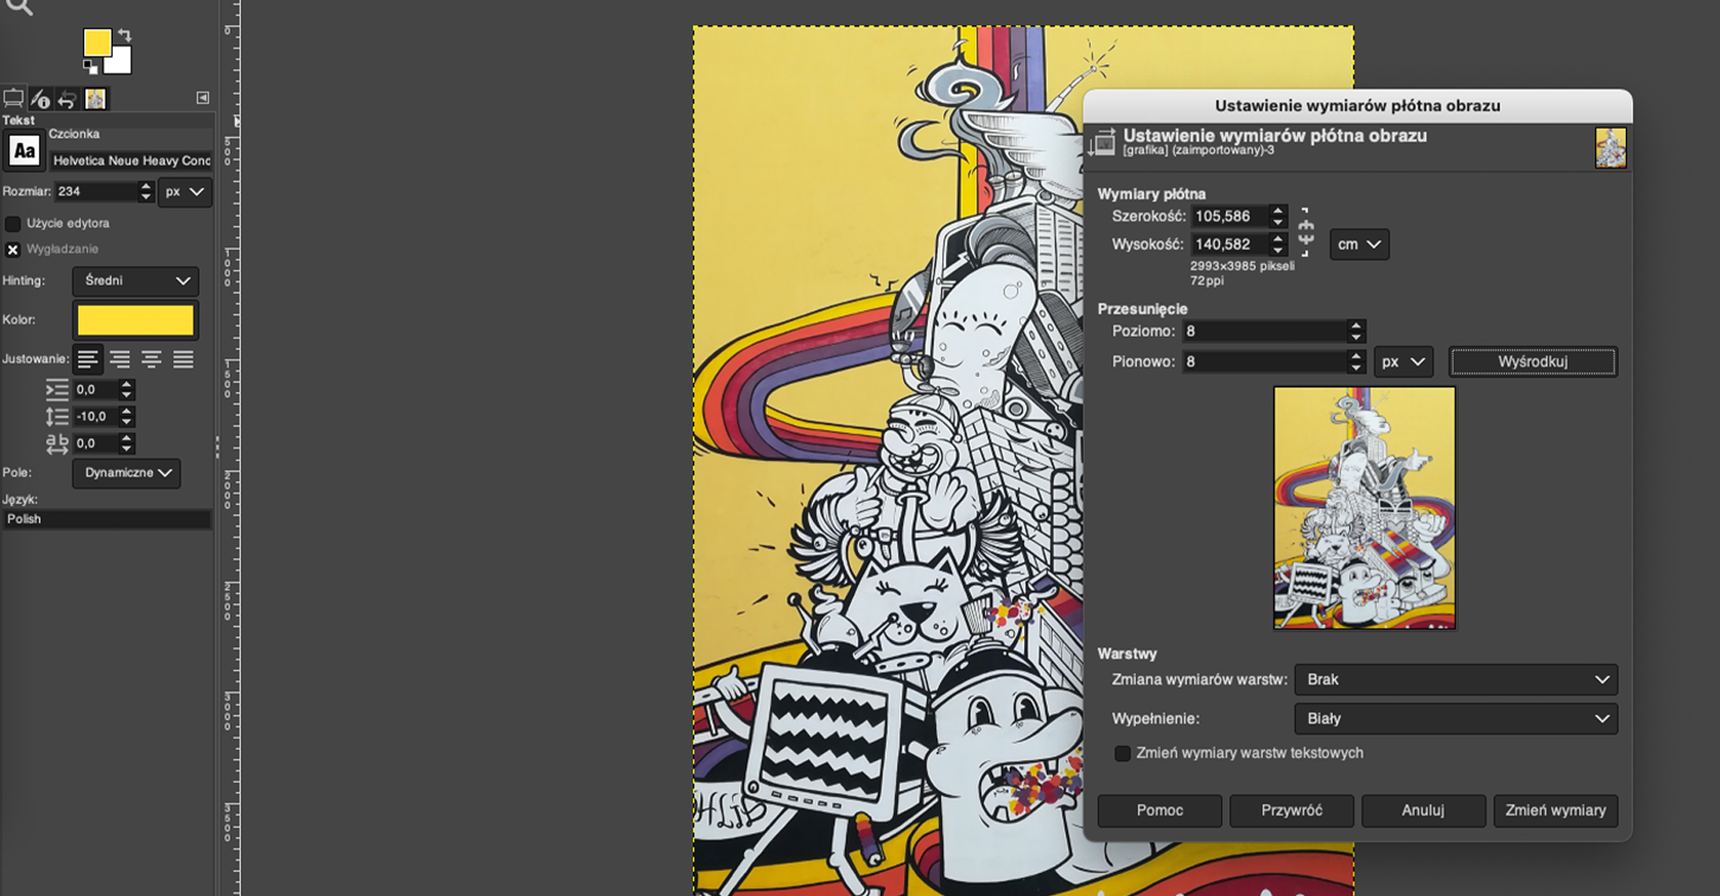Image resolution: width=1720 pixels, height=896 pixels.
Task: Open the Hinting dropdown set to Średni
Action: (x=135, y=280)
